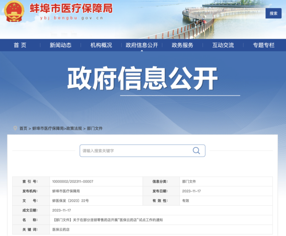Click the location pin icon beside breadcrumb
This screenshot has height=236, width=286.
point(14,128)
